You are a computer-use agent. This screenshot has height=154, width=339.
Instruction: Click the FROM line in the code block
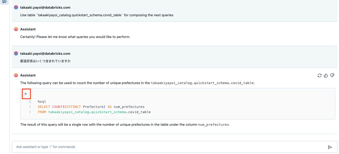(x=94, y=112)
